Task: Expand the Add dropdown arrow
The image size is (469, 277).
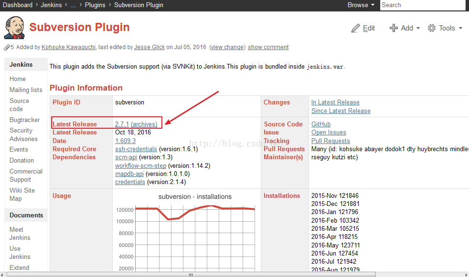Action: point(418,28)
